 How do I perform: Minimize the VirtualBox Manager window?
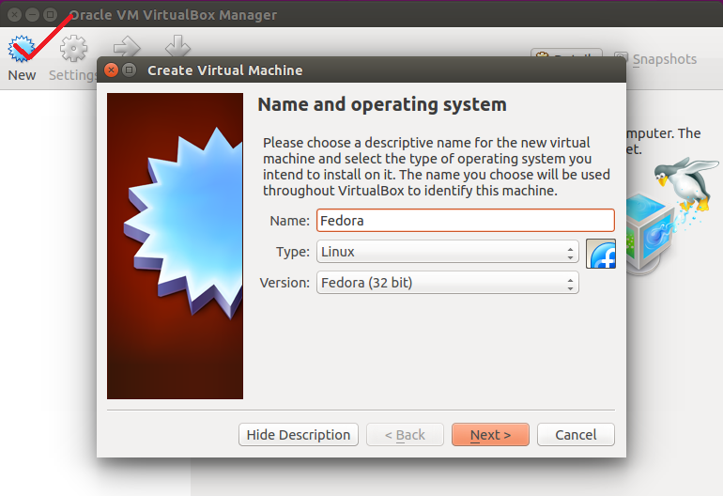pyautogui.click(x=32, y=15)
